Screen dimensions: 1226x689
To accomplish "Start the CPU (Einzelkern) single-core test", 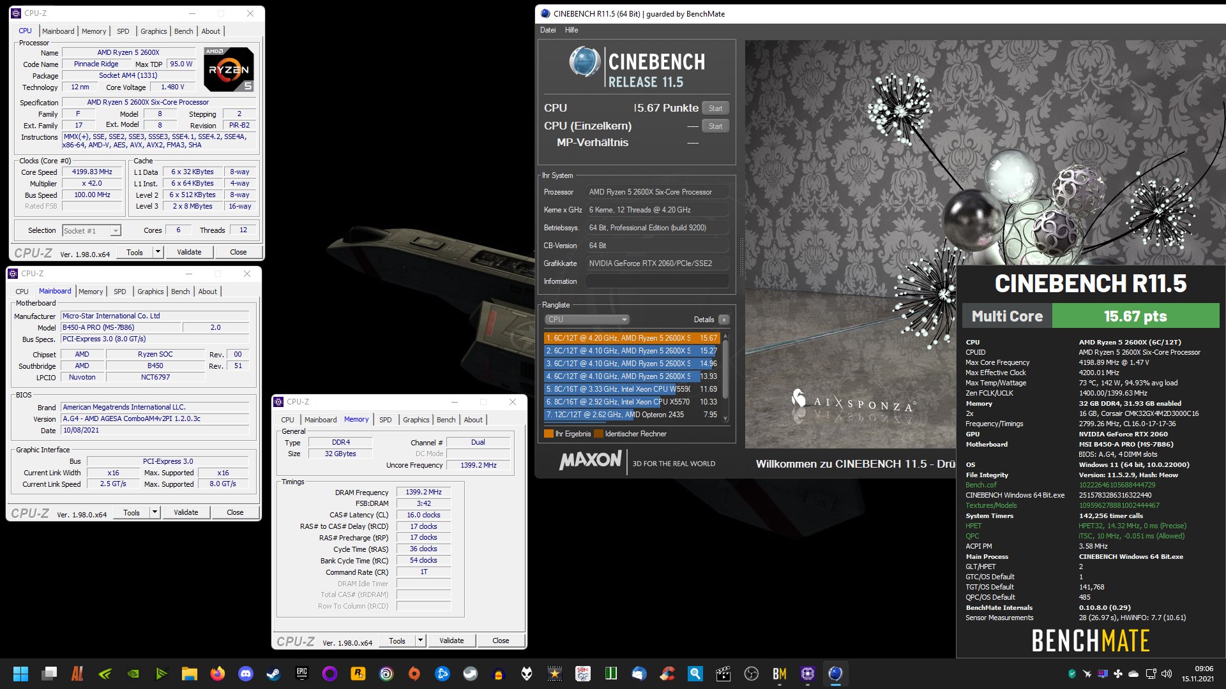I will [x=715, y=126].
